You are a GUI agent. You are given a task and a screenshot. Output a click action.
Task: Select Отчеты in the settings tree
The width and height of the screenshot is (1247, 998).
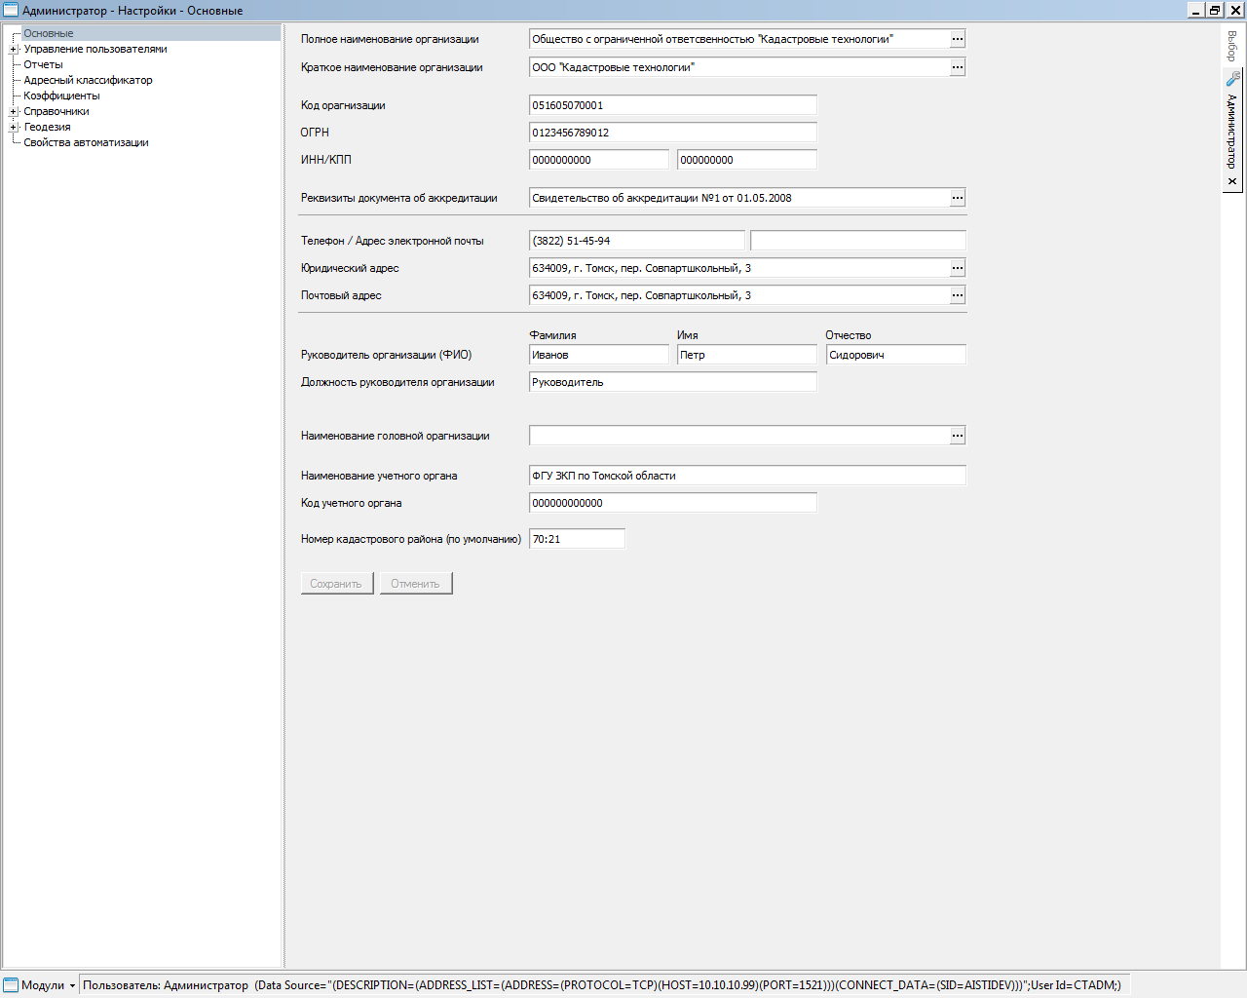(43, 64)
